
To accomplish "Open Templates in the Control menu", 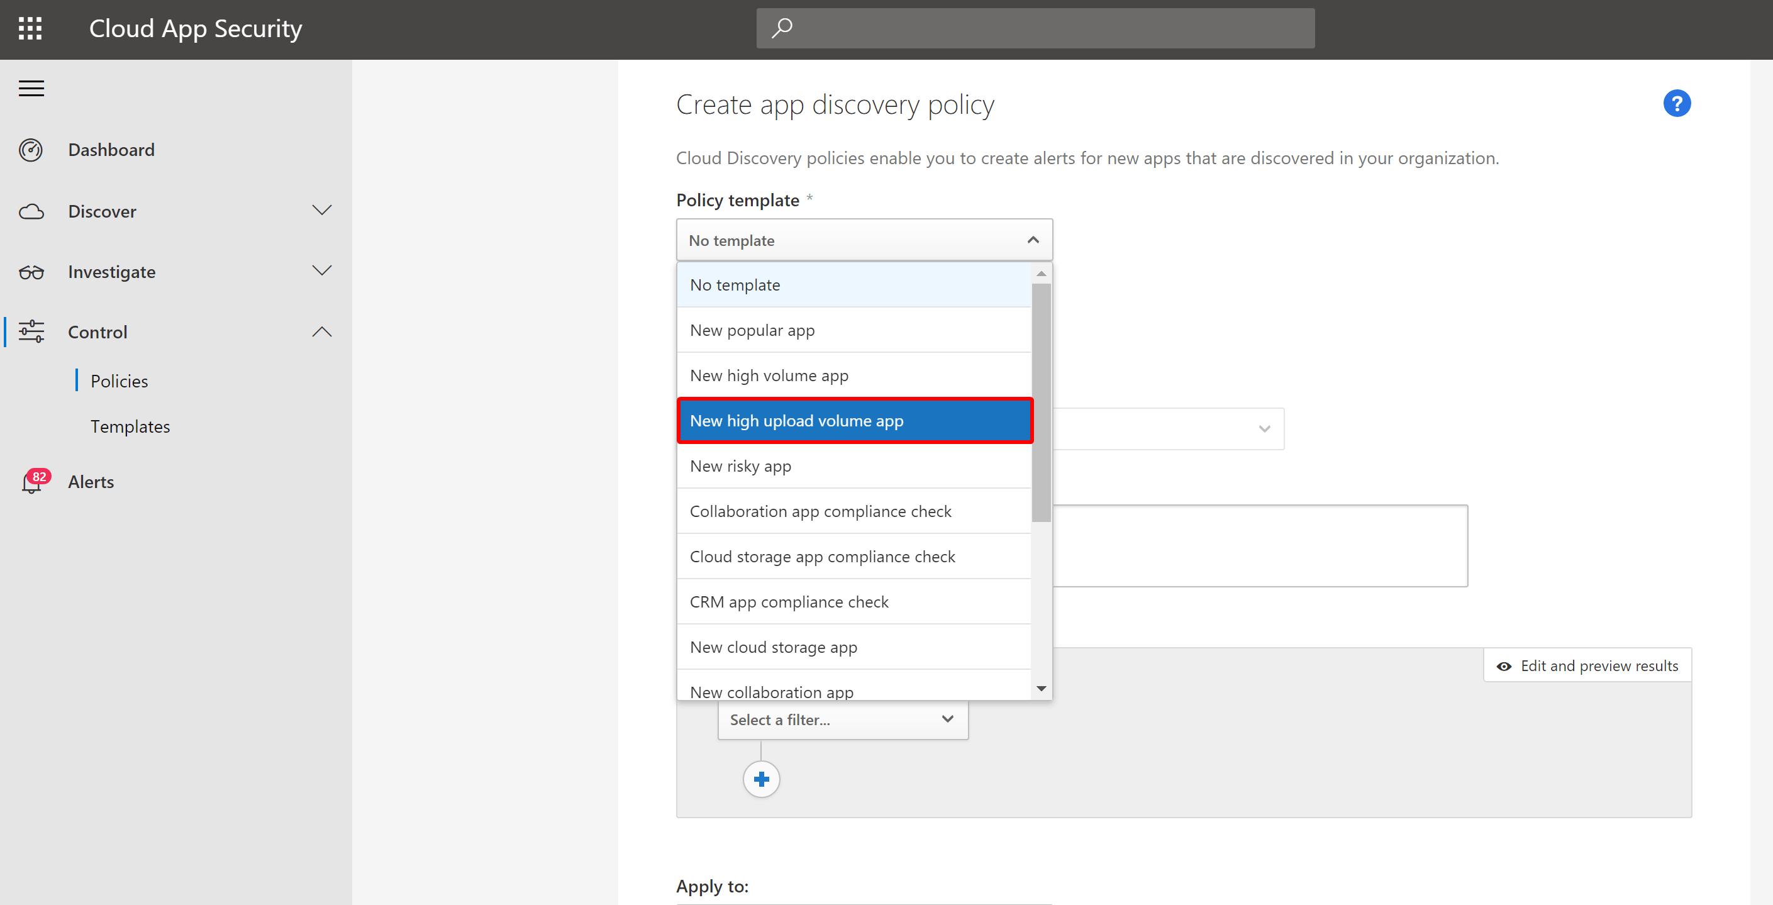I will (130, 426).
